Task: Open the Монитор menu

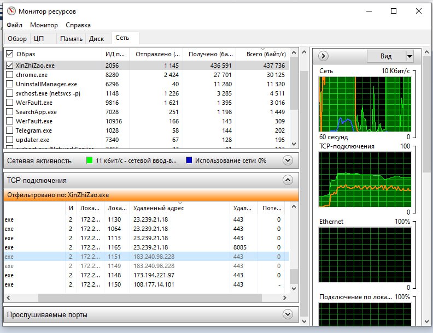Action: point(44,25)
